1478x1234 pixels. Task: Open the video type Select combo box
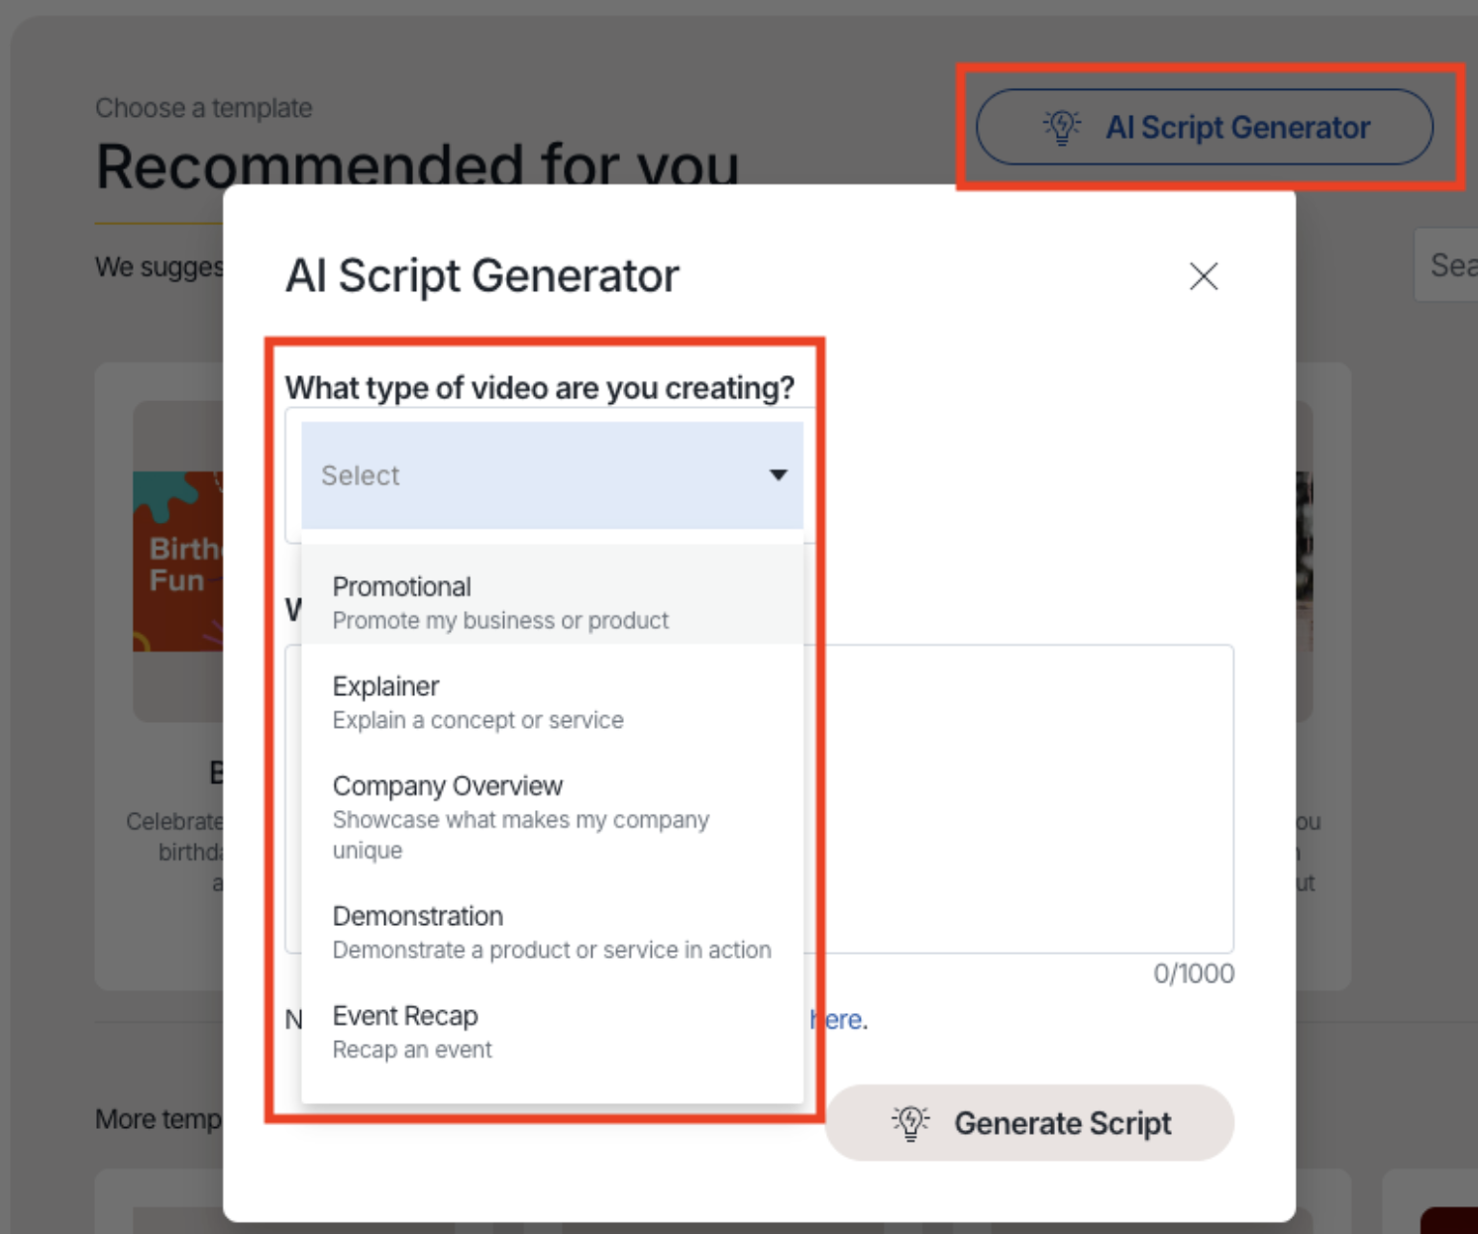tap(552, 475)
